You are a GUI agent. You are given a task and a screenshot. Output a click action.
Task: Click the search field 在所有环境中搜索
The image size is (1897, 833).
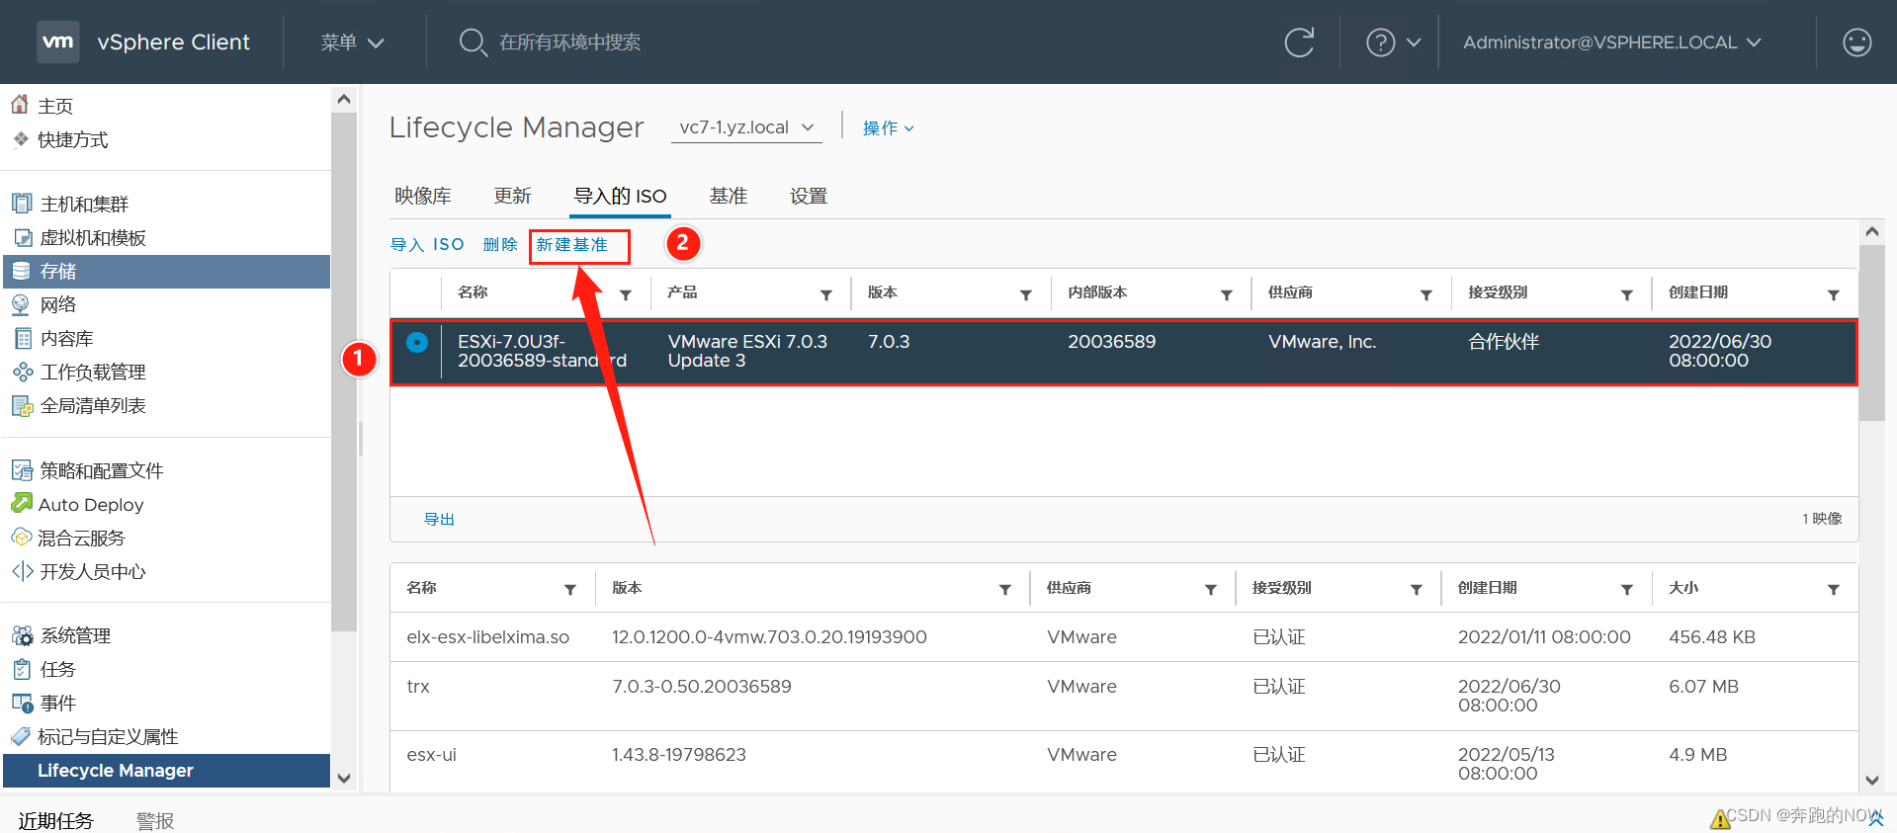pos(569,42)
